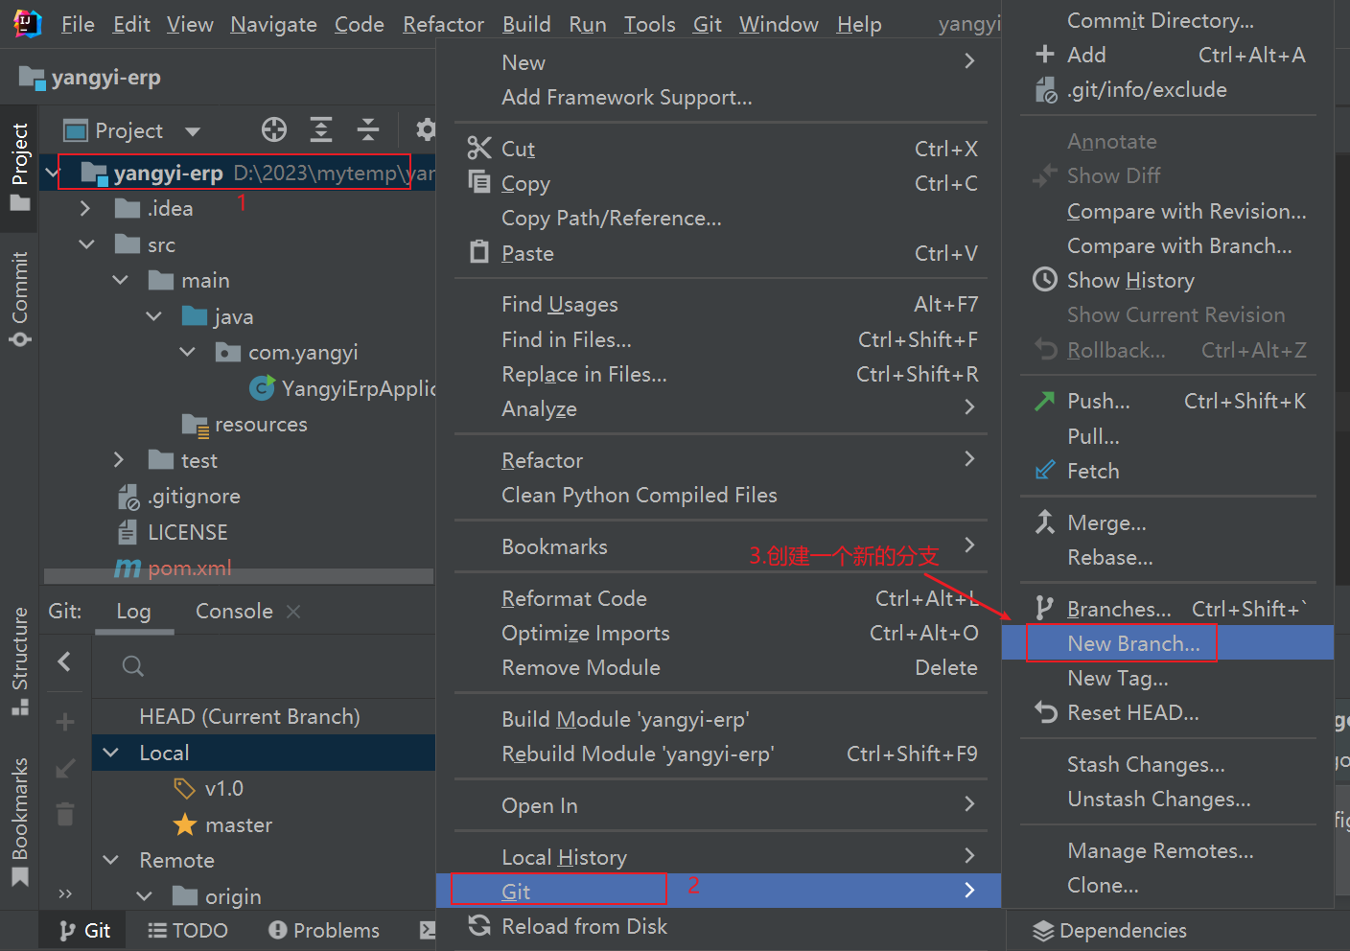1350x951 pixels.
Task: Click the search magnifier in Git Log
Action: point(133,665)
